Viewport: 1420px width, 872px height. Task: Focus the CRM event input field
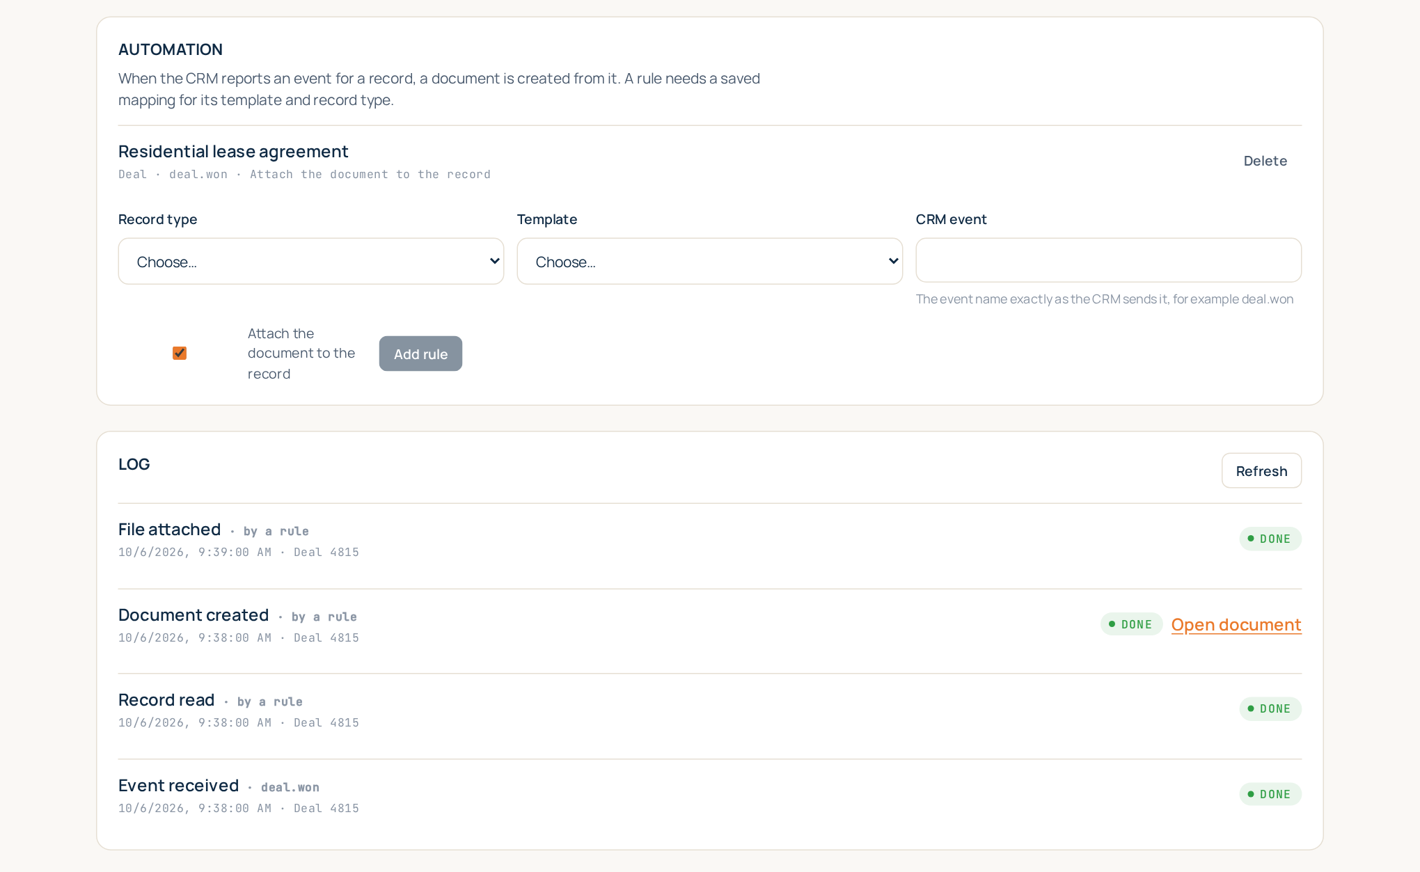coord(1109,260)
